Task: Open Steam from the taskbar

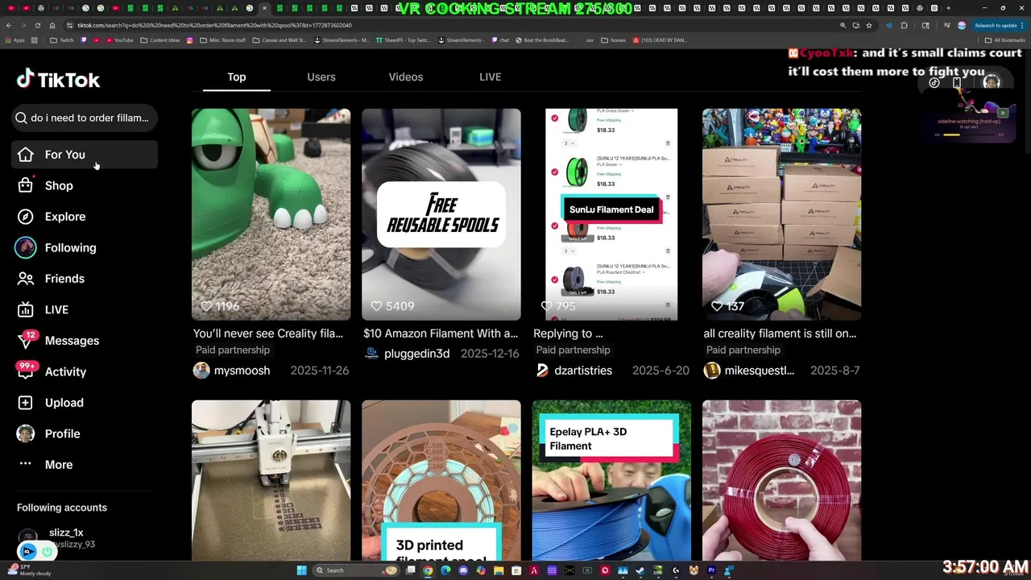Action: tap(640, 570)
